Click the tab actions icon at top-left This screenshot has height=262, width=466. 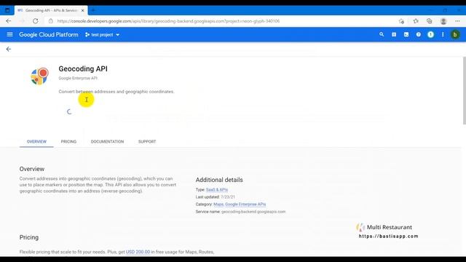[7, 10]
